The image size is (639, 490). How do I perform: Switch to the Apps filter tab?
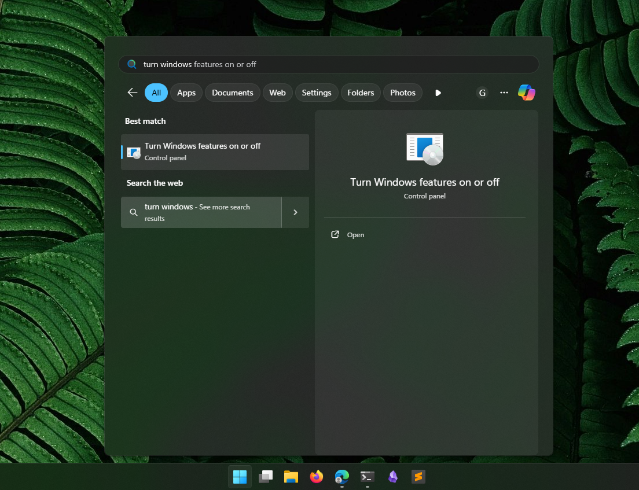(186, 93)
